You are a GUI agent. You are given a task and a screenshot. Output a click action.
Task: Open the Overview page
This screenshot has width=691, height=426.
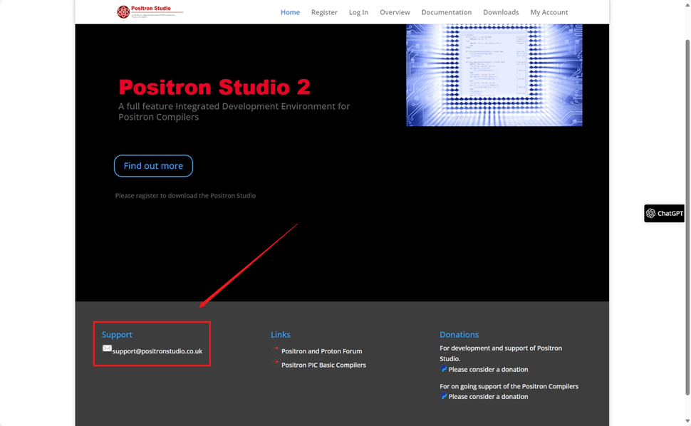[x=395, y=12]
